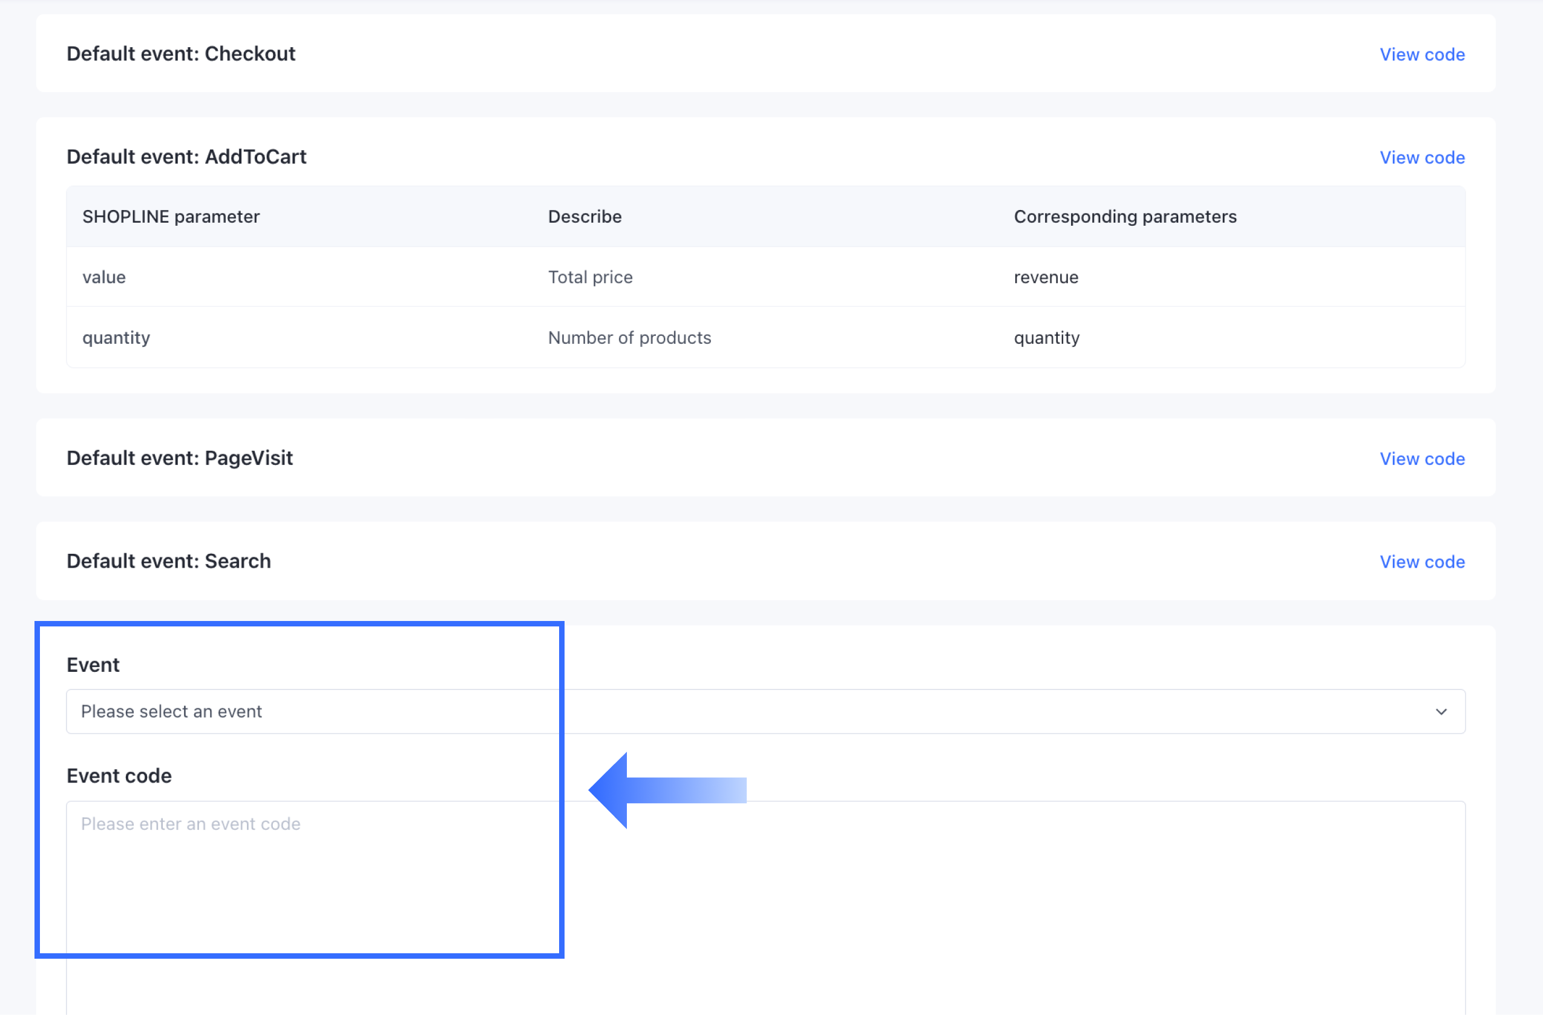Click the 'SHOPLINE parameter' column header

point(171,217)
